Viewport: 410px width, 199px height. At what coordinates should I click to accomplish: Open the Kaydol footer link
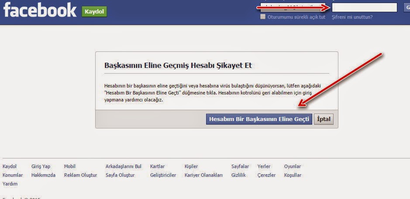tap(10, 166)
